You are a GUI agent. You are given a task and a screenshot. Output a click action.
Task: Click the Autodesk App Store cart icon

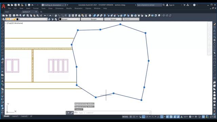[184, 5]
